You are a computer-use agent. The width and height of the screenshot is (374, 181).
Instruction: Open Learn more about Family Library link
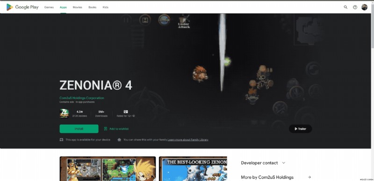point(188,140)
